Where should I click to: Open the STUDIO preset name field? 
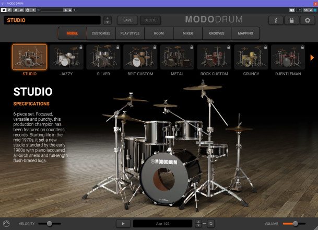pyautogui.click(x=52, y=20)
